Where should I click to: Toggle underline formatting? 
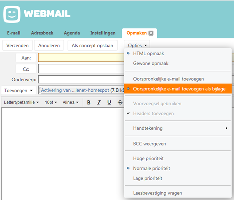pyautogui.click(x=109, y=102)
